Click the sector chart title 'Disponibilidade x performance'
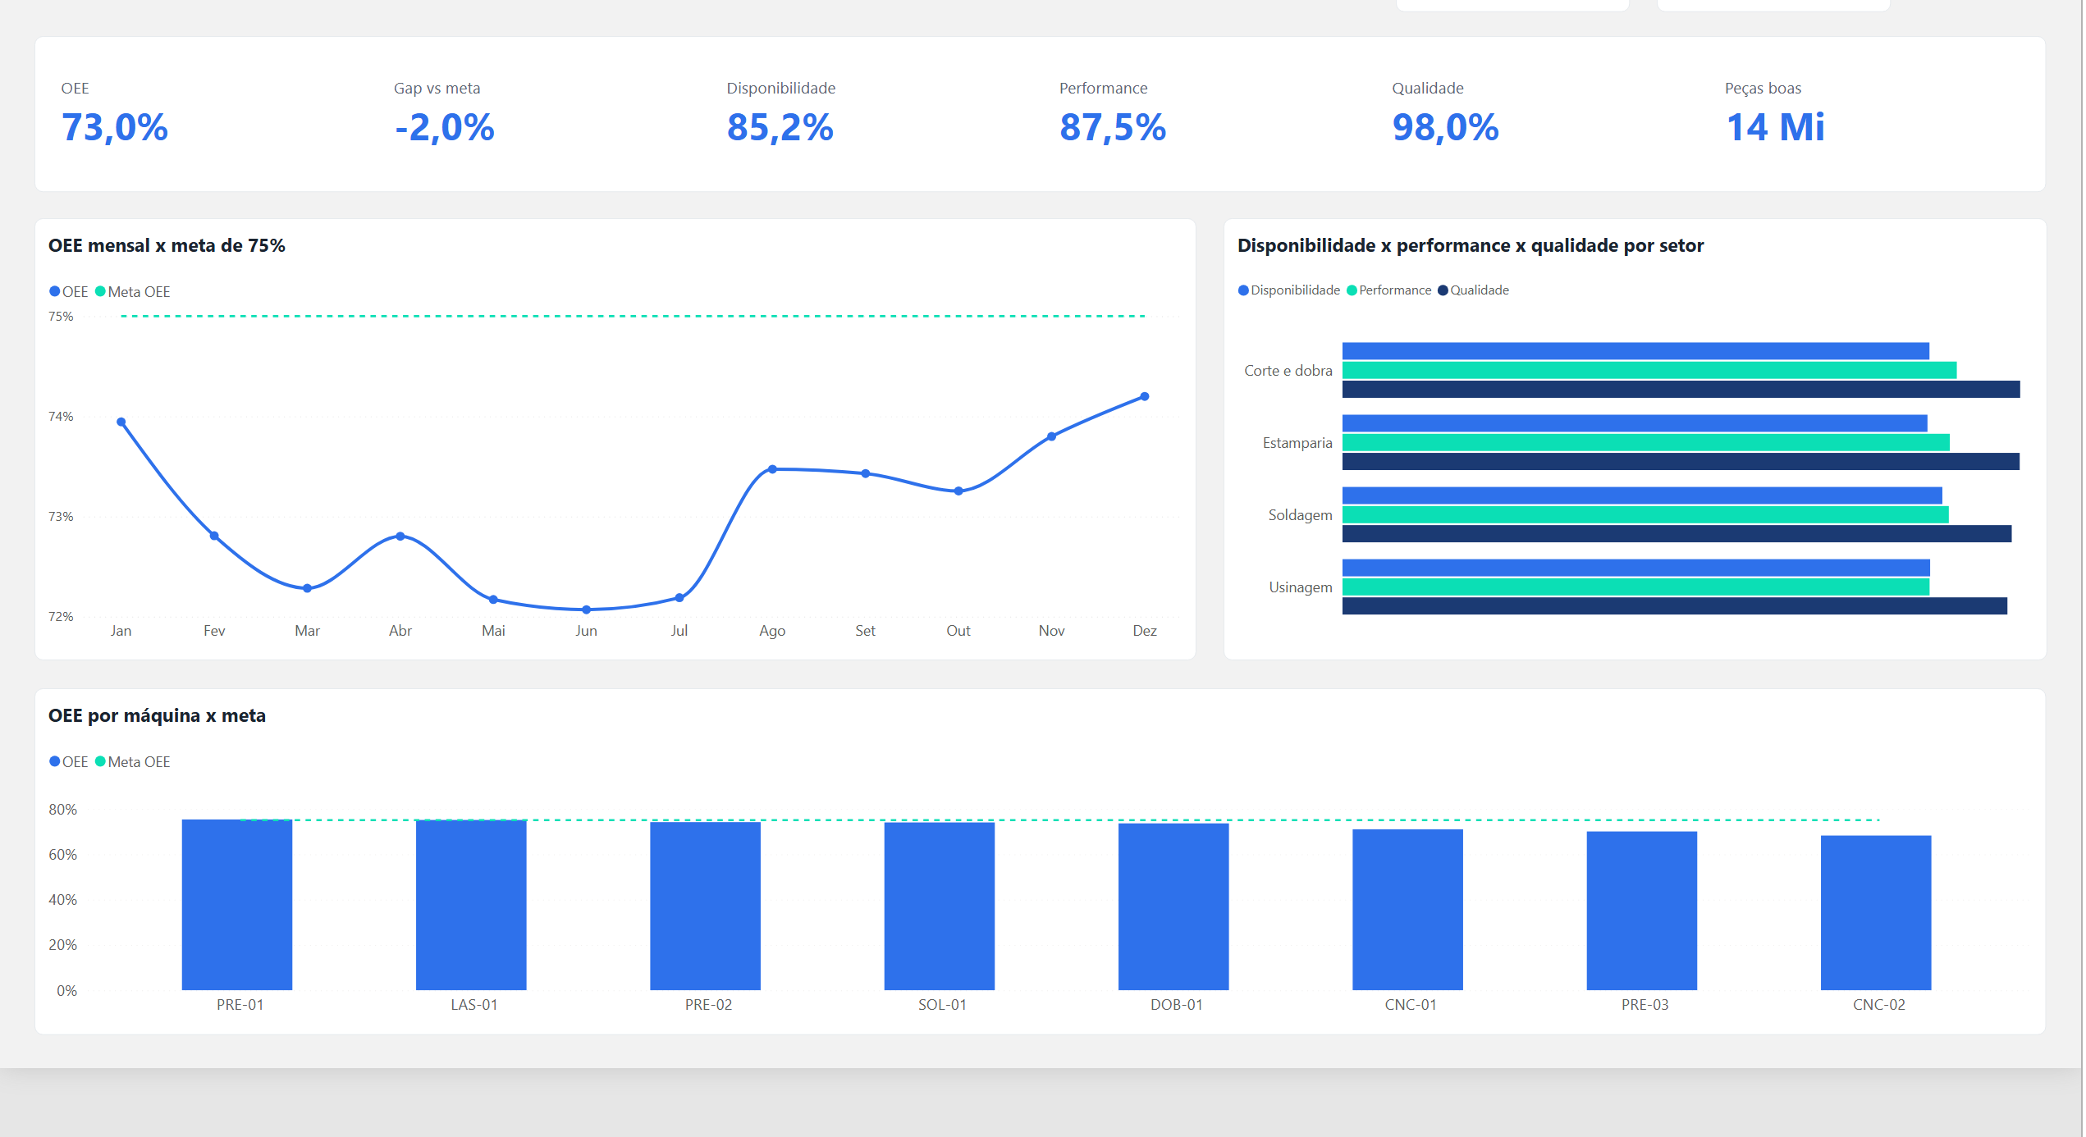The height and width of the screenshot is (1137, 2086). pyautogui.click(x=1471, y=245)
